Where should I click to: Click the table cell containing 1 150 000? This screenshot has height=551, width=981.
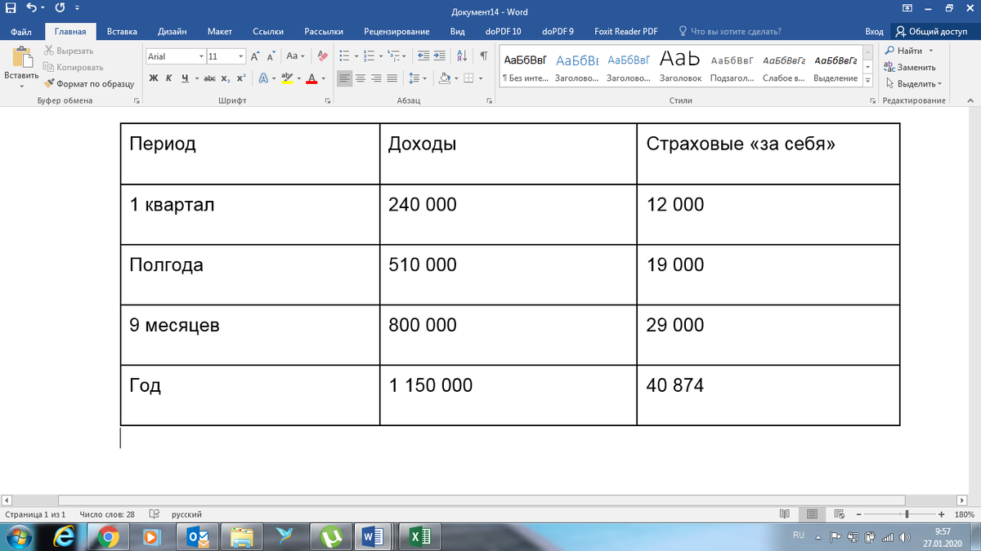click(x=508, y=395)
